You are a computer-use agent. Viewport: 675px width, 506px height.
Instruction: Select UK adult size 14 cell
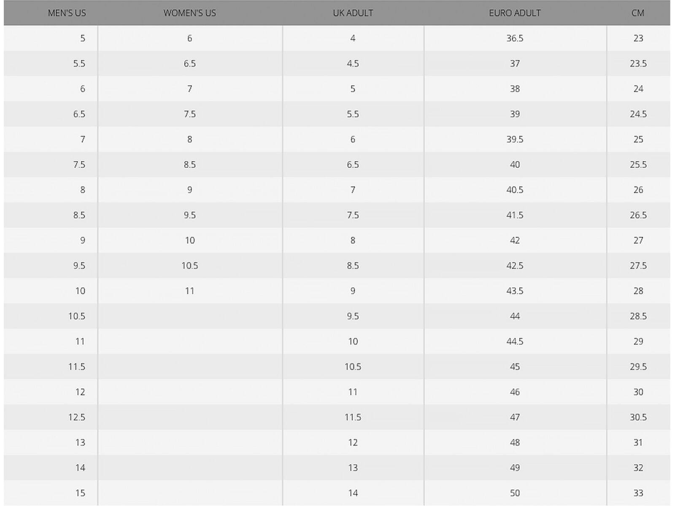[x=353, y=493]
